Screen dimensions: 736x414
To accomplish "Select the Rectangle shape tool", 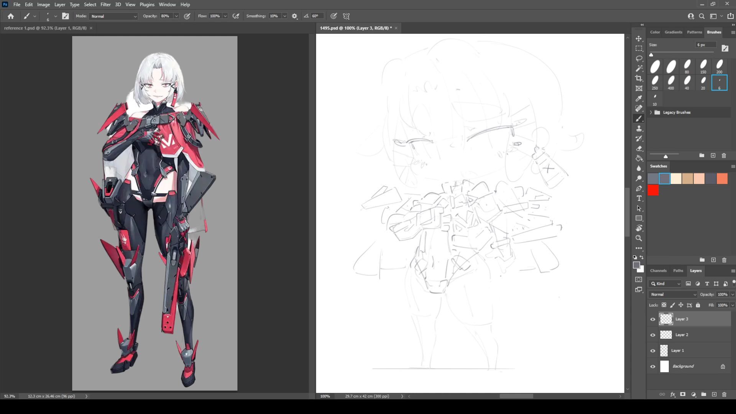I will pos(639,219).
